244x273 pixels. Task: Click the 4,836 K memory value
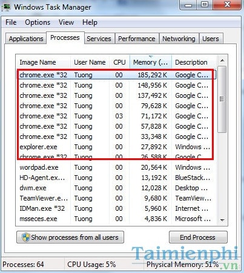[x=156, y=219]
